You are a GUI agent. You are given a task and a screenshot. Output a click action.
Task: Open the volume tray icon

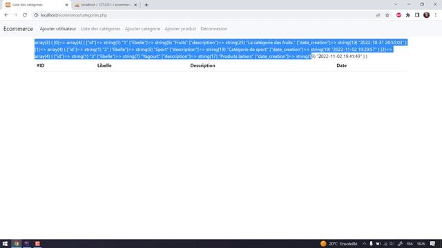(x=392, y=244)
